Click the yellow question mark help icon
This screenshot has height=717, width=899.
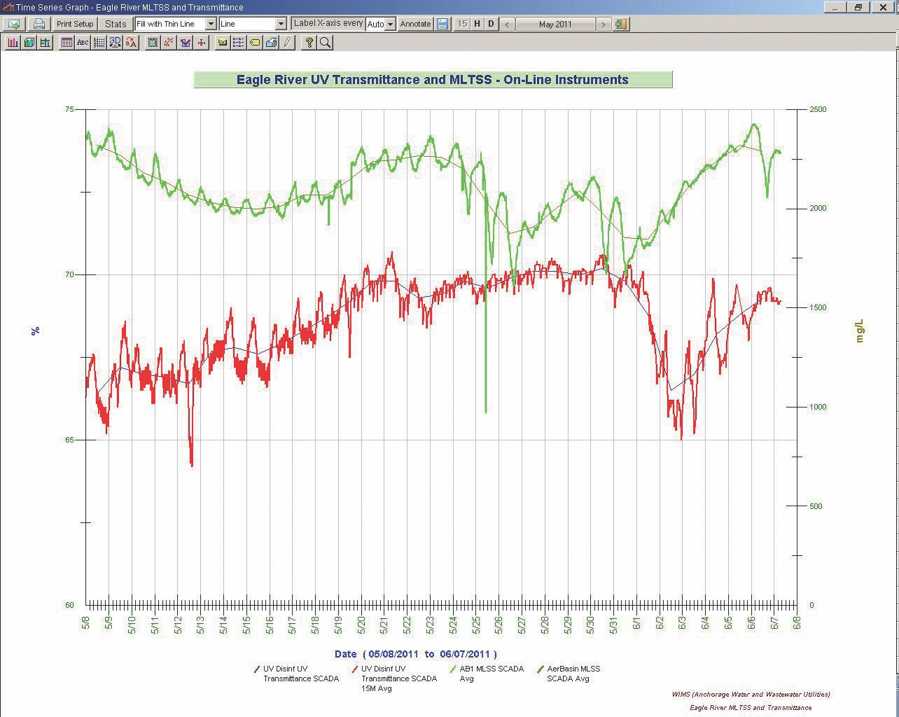pos(309,43)
